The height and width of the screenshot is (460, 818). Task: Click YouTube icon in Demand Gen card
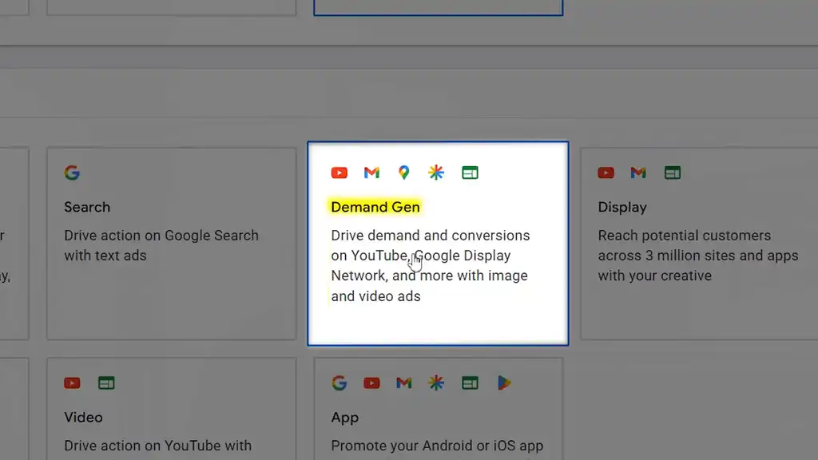(x=339, y=172)
